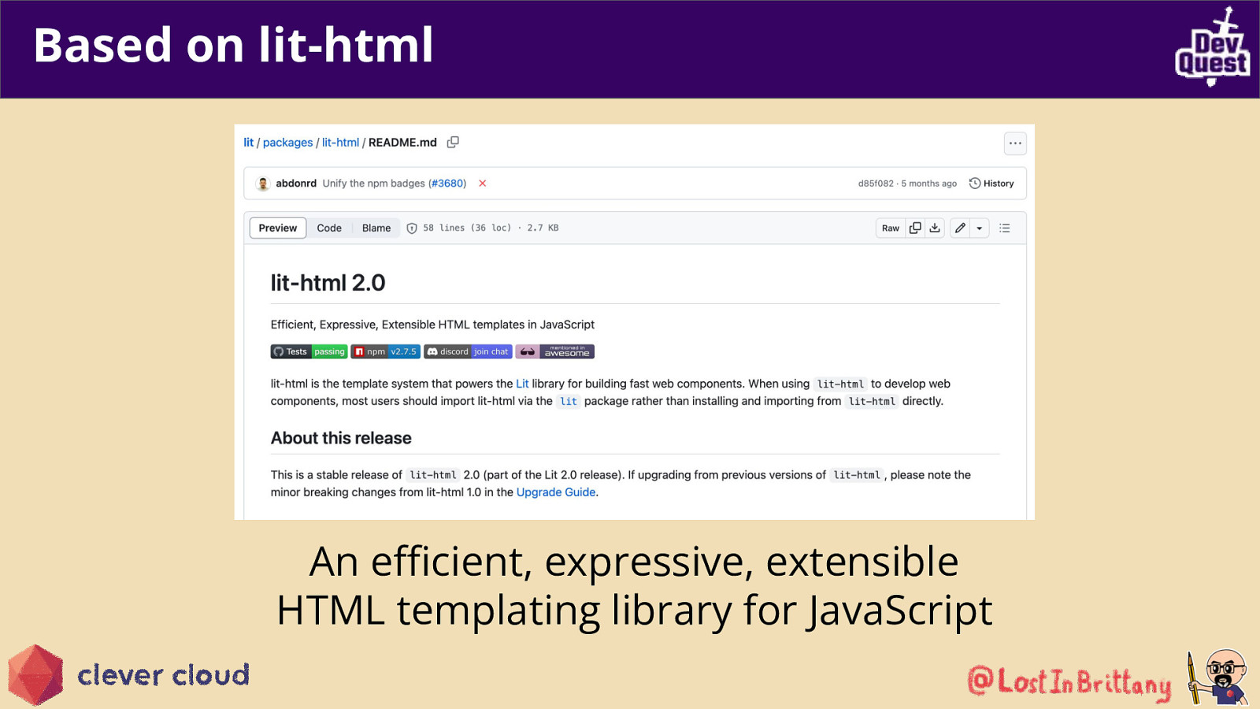This screenshot has width=1260, height=709.
Task: Edit the file with the pencil icon
Action: (960, 228)
